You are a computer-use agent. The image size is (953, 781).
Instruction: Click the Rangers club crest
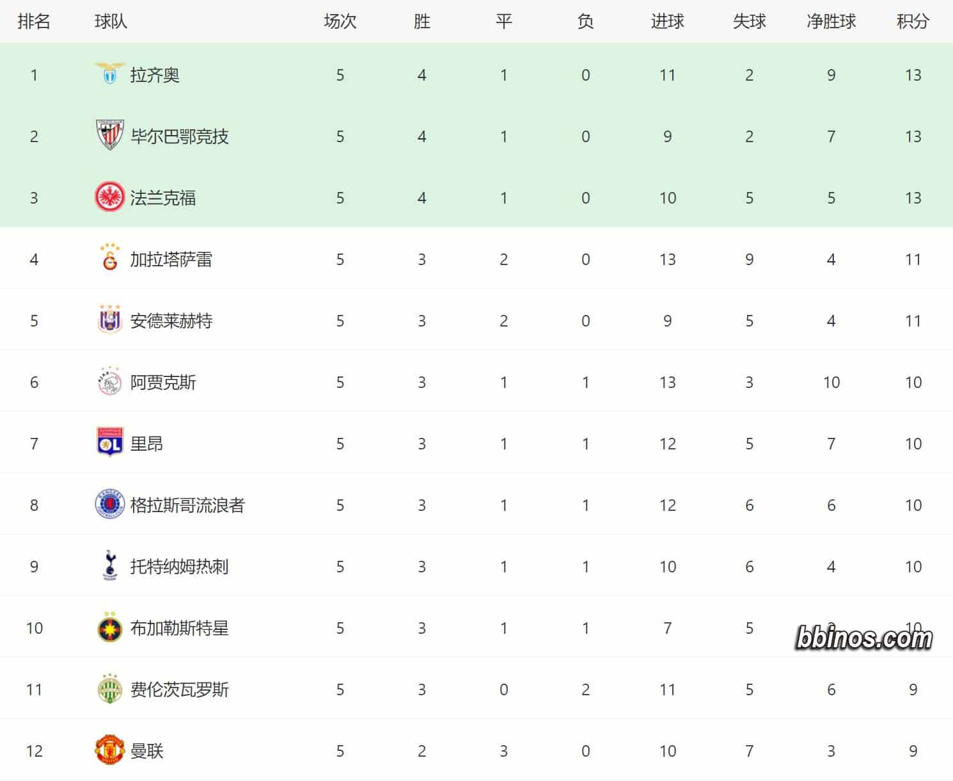point(109,504)
